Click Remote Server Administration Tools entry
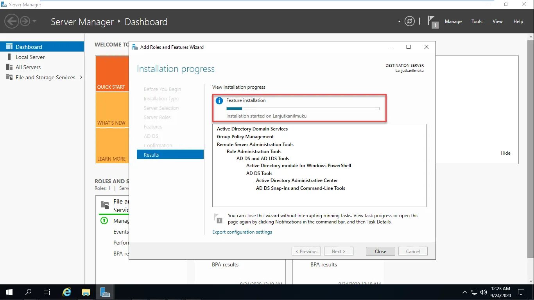Viewport: 534px width, 300px height. (x=255, y=145)
